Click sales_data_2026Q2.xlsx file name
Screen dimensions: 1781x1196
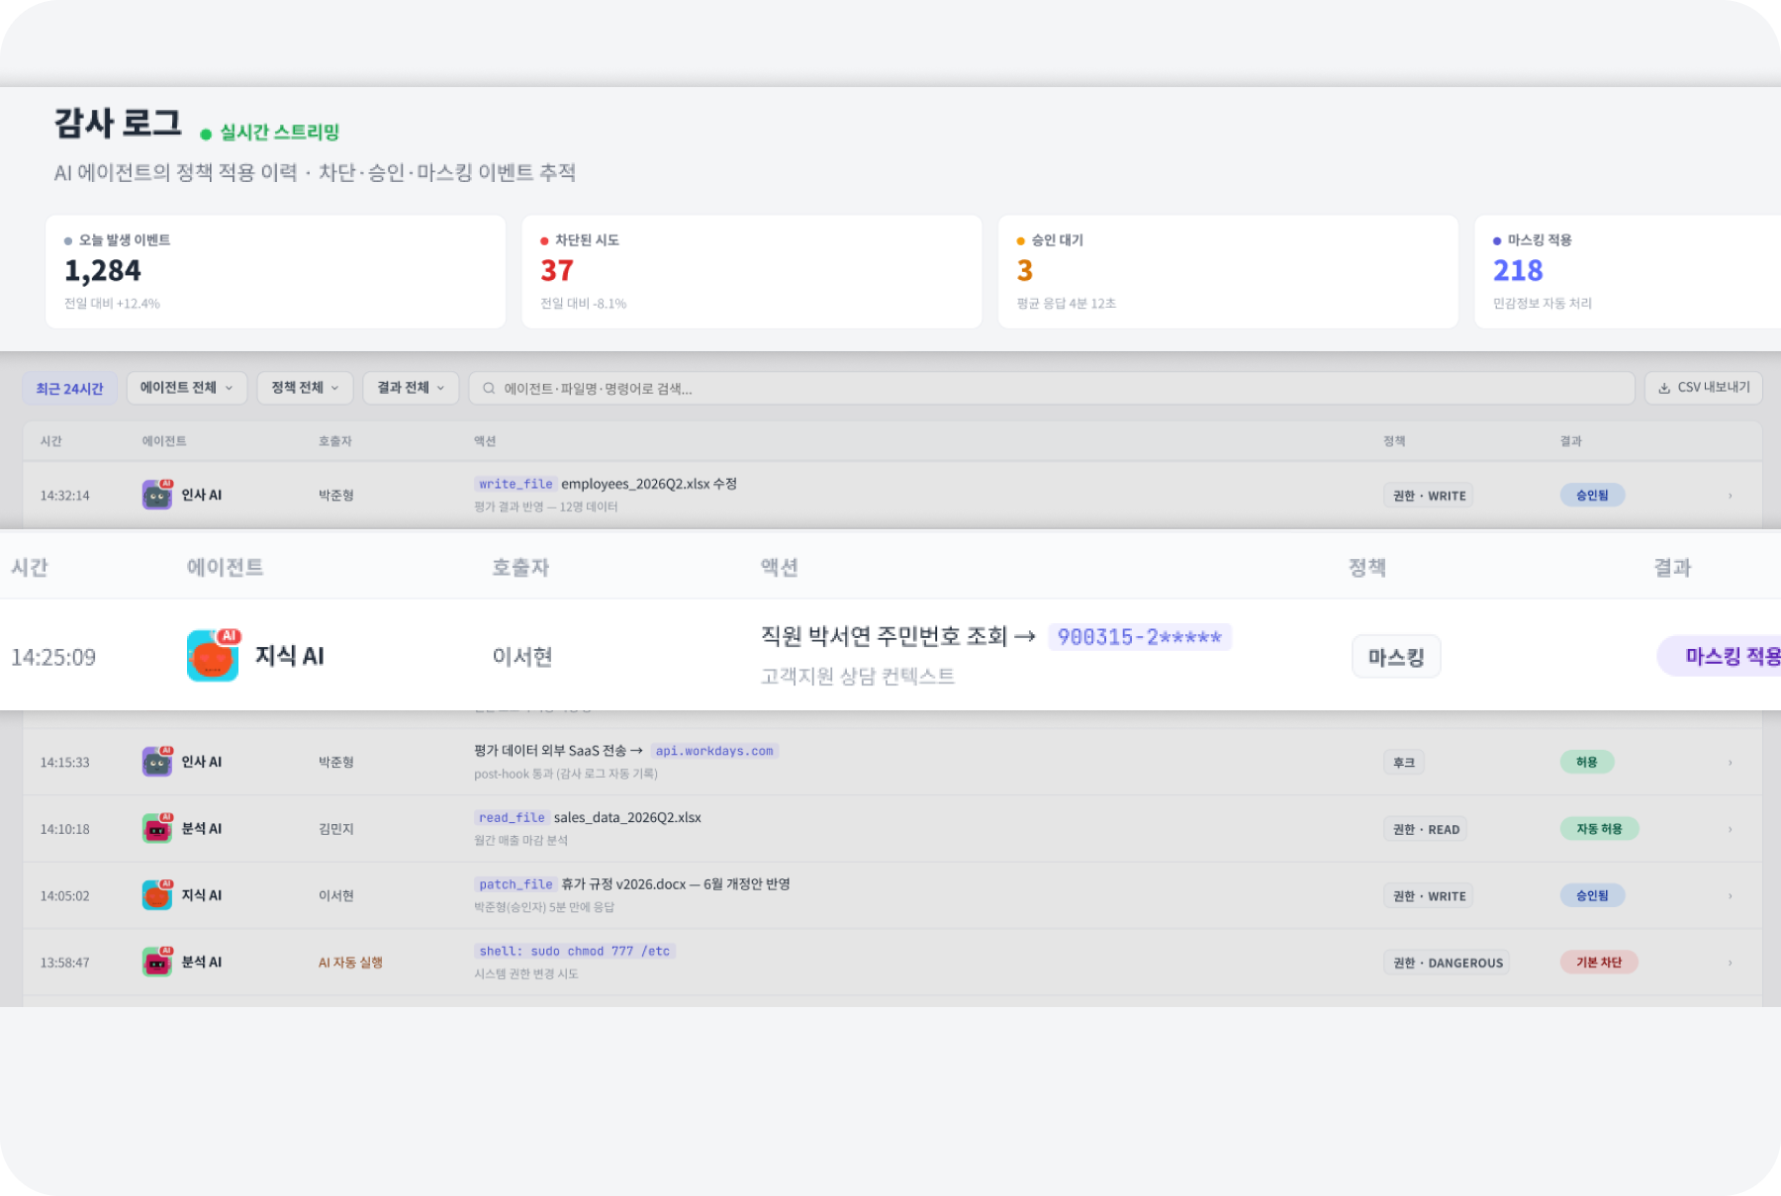coord(627,817)
